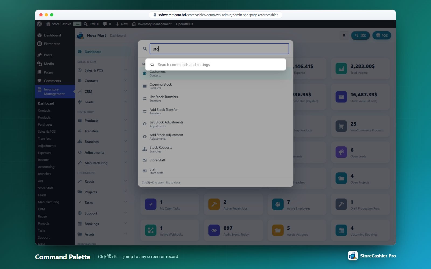Open the Elementor menu item
The width and height of the screenshot is (431, 269).
(x=55, y=44)
